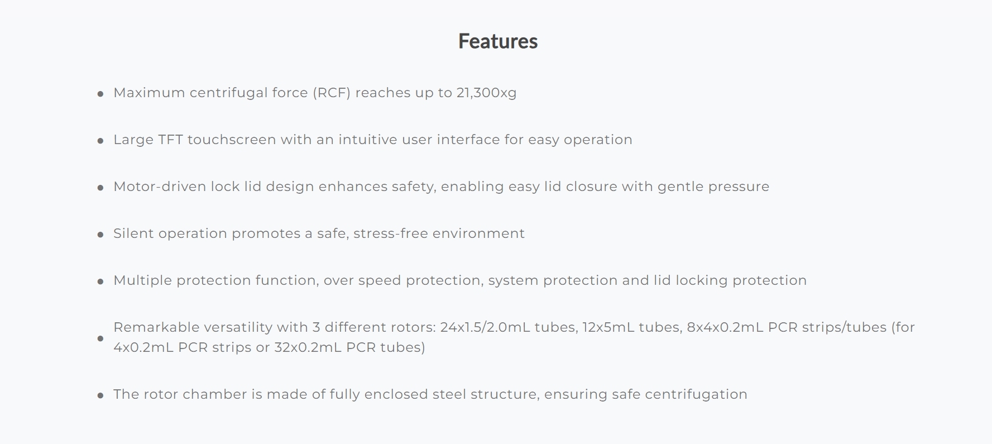Click the Features heading
Image resolution: width=992 pixels, height=444 pixels.
498,41
